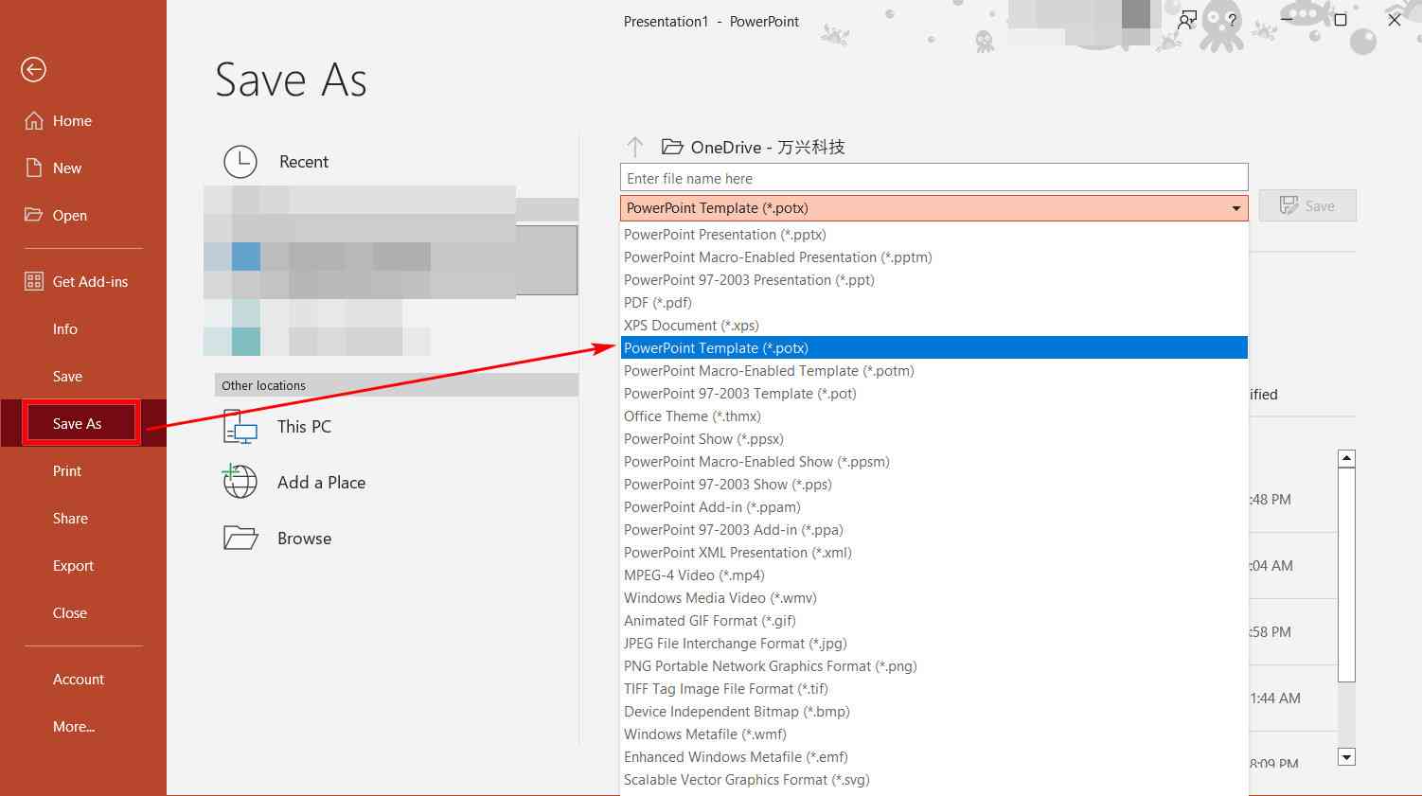This screenshot has width=1422, height=796.
Task: Open the file type dropdown arrow
Action: [x=1235, y=208]
